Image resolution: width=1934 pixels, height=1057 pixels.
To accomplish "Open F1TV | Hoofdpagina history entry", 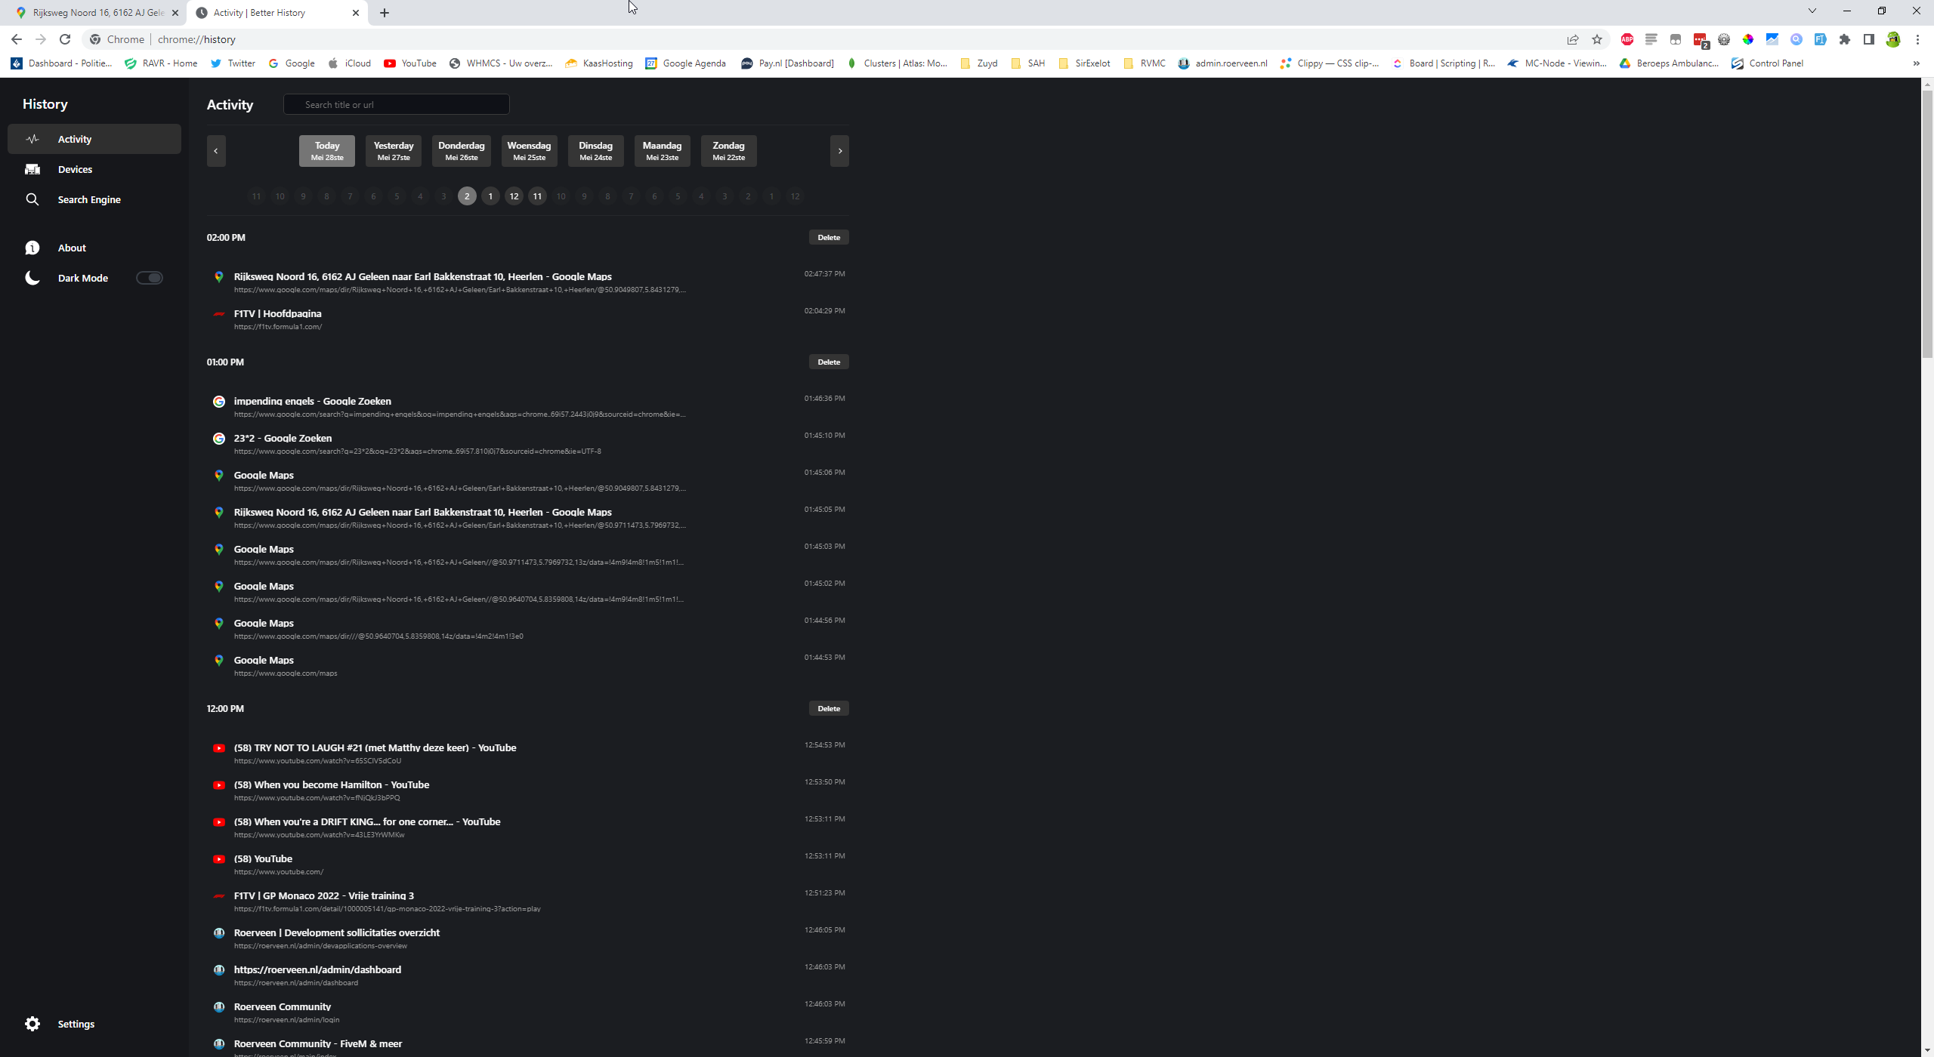I will 277,313.
